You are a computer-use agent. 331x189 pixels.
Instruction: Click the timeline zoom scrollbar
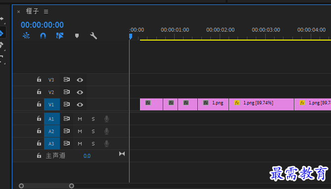pyautogui.click(x=47, y=186)
